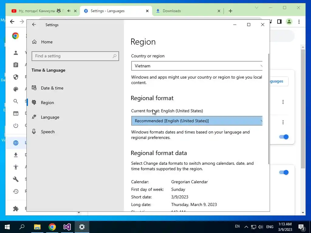Open Search engine magnifier icon in Chrome settings
The width and height of the screenshot is (311, 233).
click(x=16, y=101)
